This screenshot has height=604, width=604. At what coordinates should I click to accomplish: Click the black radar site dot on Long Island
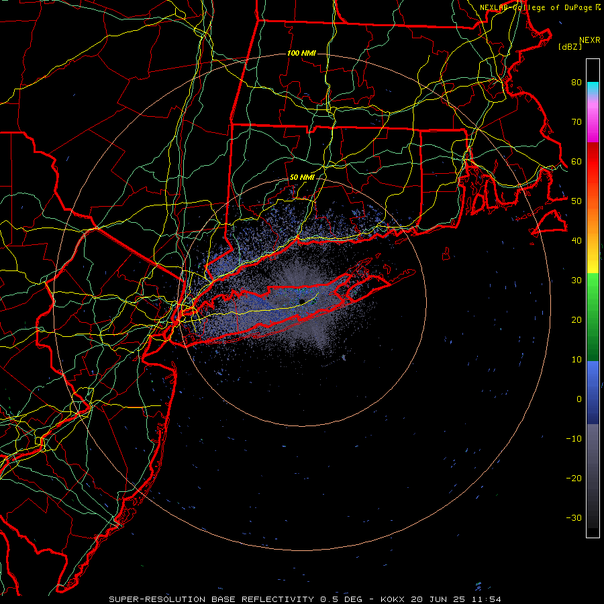point(302,301)
